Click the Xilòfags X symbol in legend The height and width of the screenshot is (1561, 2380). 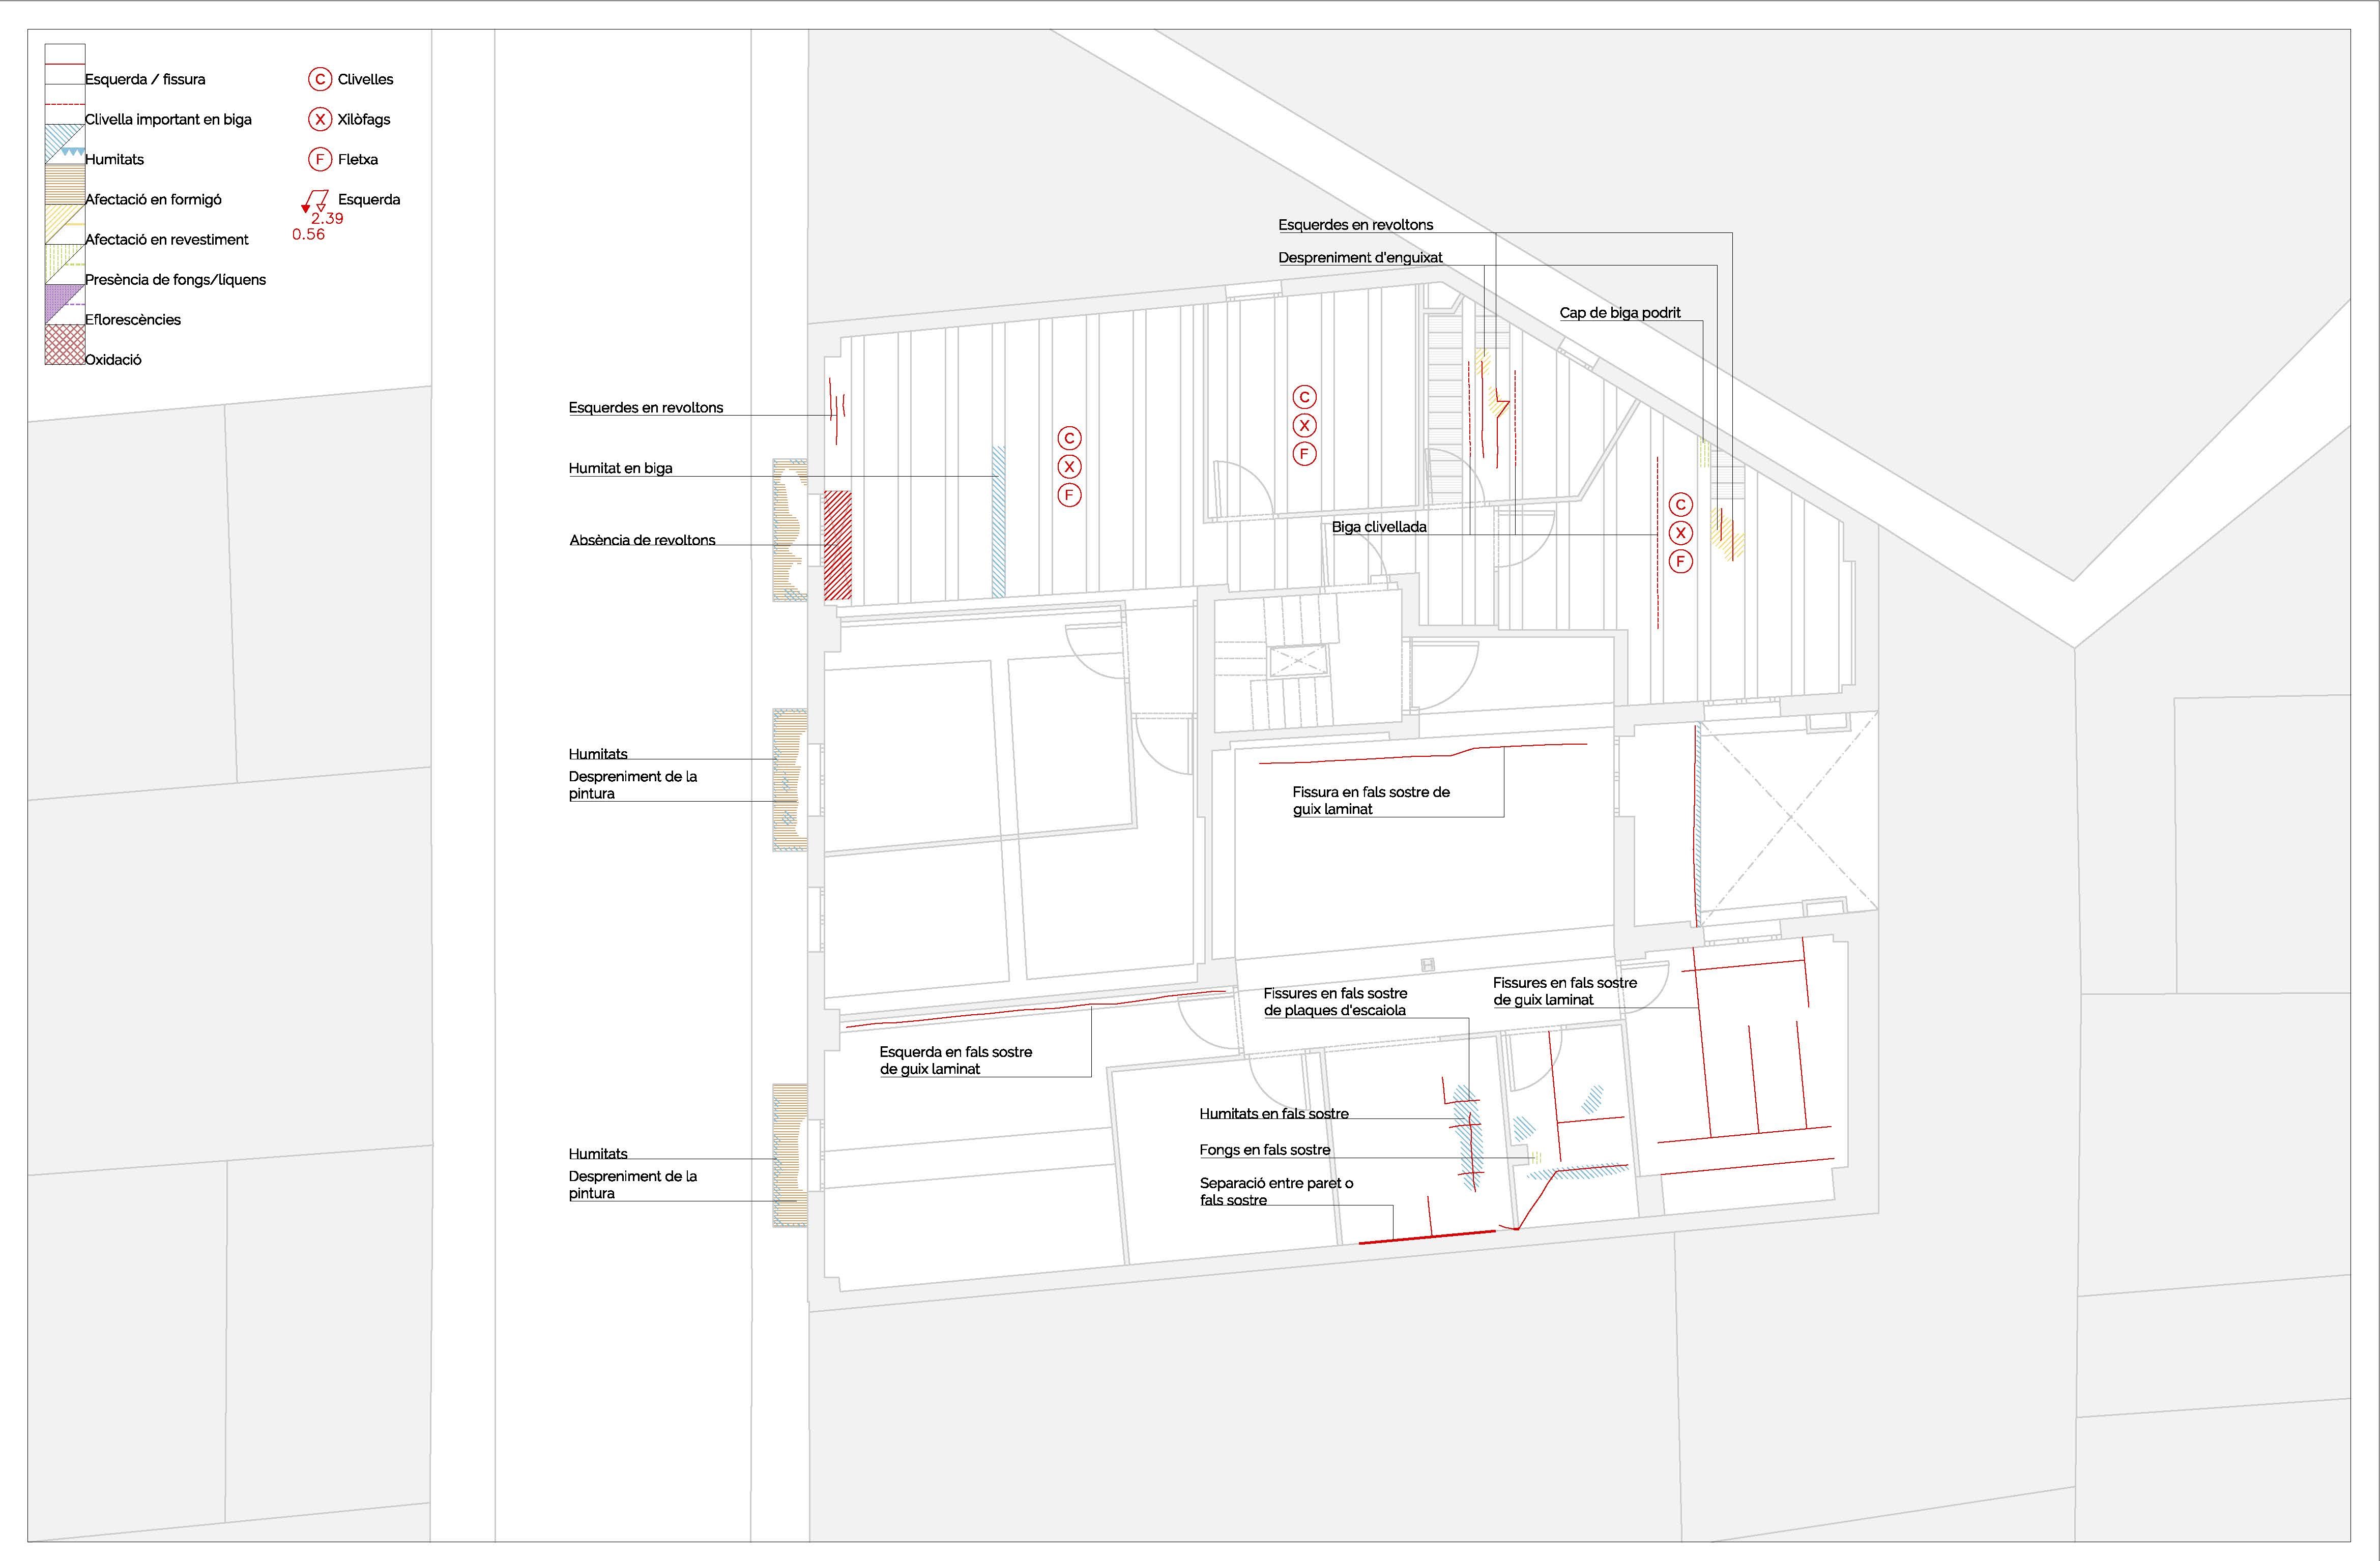(319, 119)
